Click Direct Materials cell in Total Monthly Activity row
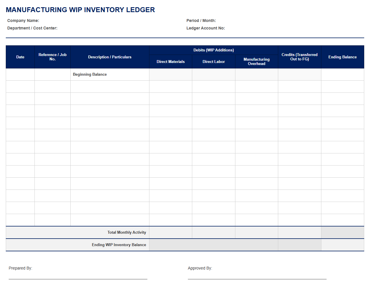This screenshot has height=288, width=370. (x=171, y=233)
